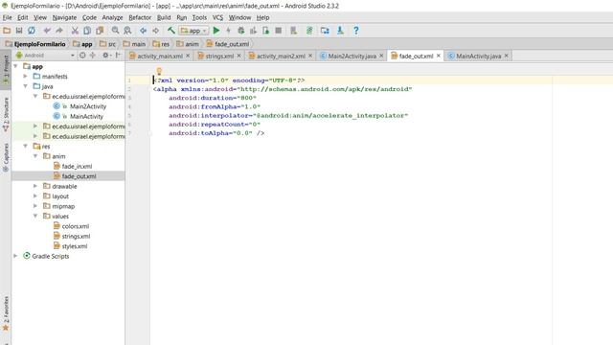This screenshot has width=613, height=345.
Task: Click the Stop square toolbar icon
Action: pyautogui.click(x=279, y=31)
